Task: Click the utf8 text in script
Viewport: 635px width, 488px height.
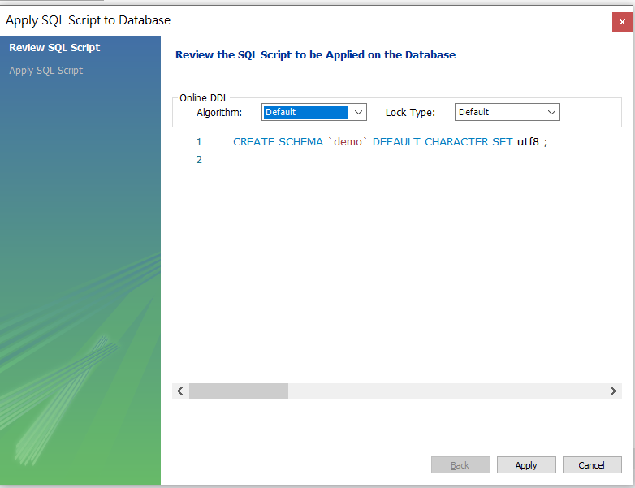Action: (x=528, y=142)
